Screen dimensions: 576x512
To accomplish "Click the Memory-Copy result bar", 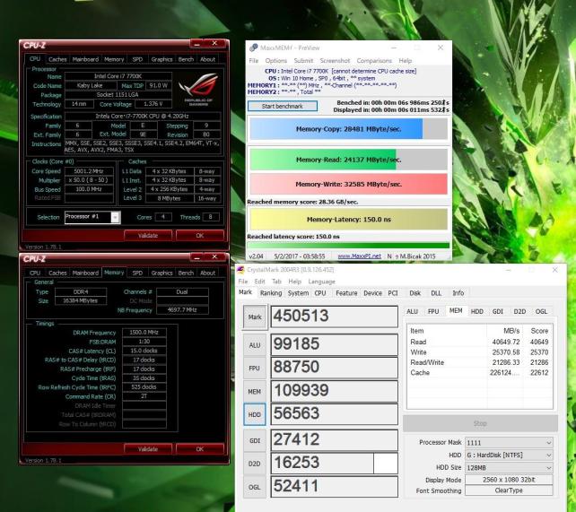I will coord(349,129).
